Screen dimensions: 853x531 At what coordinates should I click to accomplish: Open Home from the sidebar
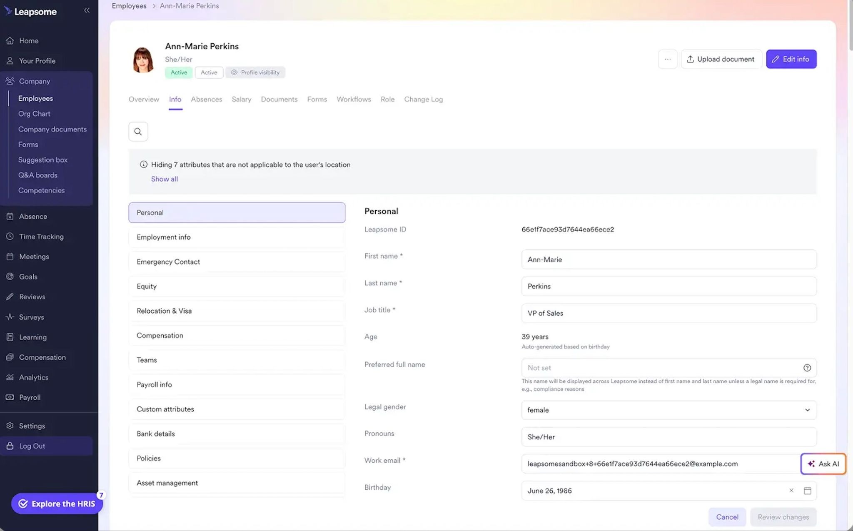[x=28, y=41]
